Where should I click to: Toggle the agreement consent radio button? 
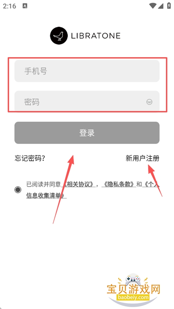[x=18, y=190]
